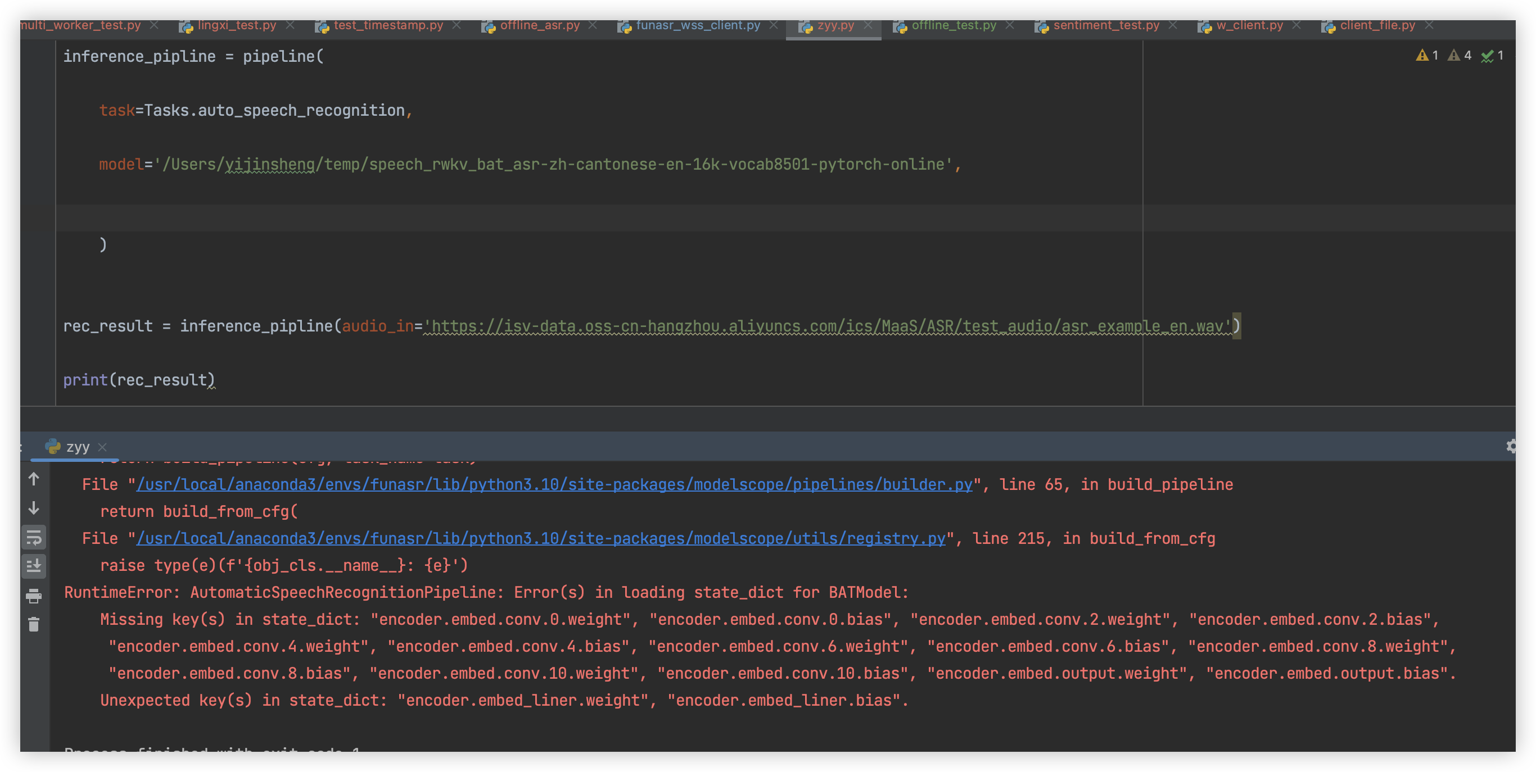Close the zyy run tab
The height and width of the screenshot is (772, 1536).
(102, 447)
